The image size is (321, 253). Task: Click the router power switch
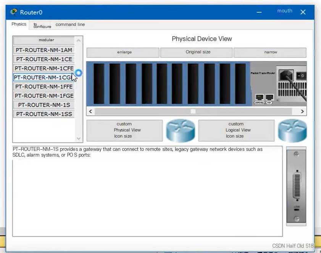point(301,75)
